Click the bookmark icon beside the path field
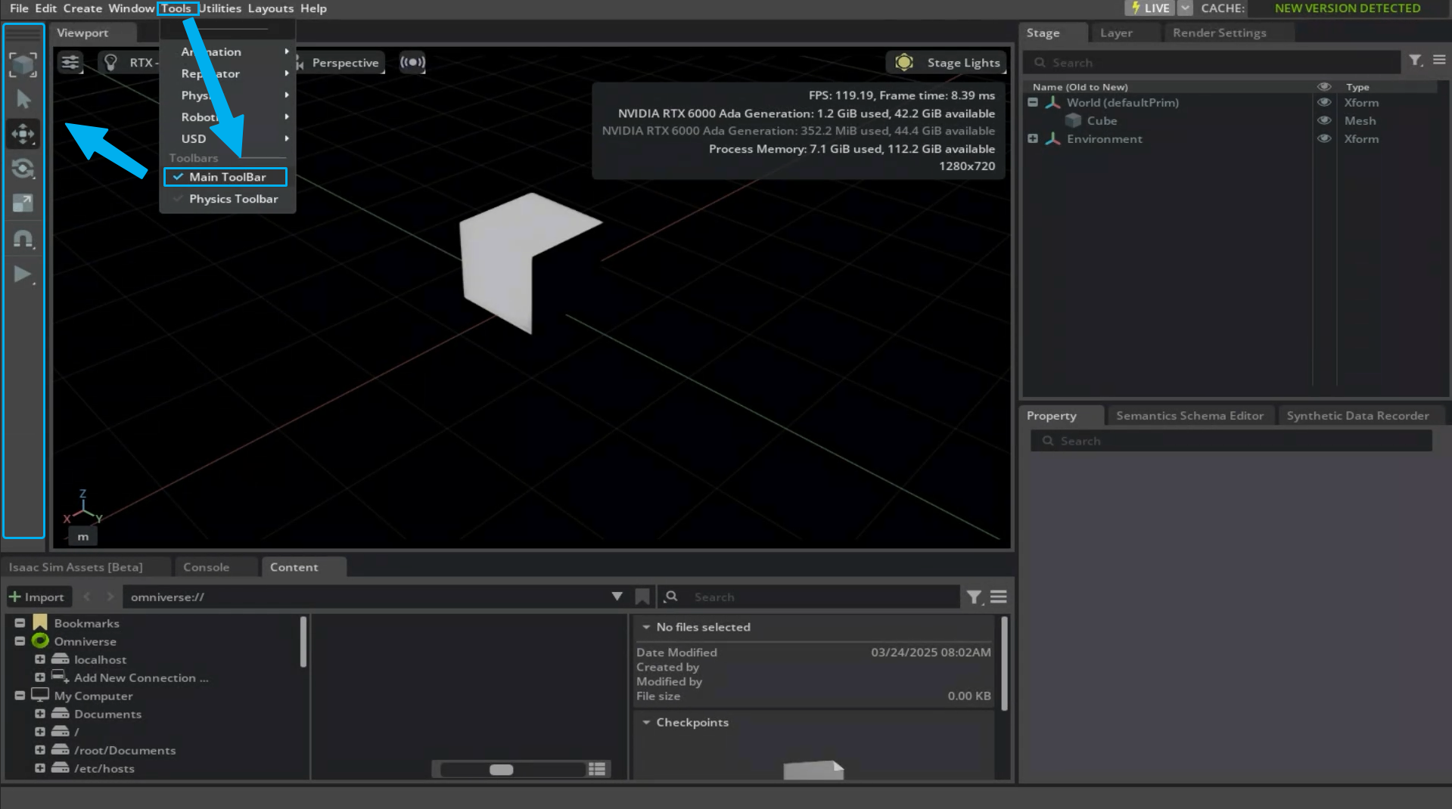The width and height of the screenshot is (1452, 809). pyautogui.click(x=642, y=597)
